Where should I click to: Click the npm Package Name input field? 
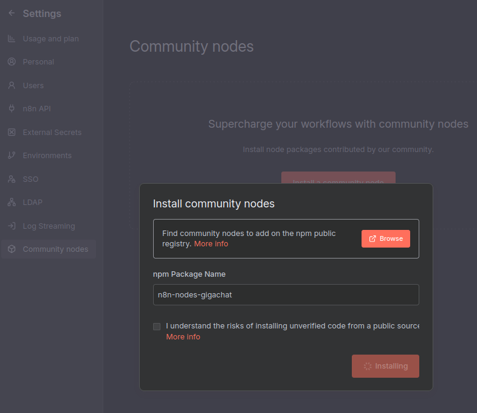(x=286, y=294)
